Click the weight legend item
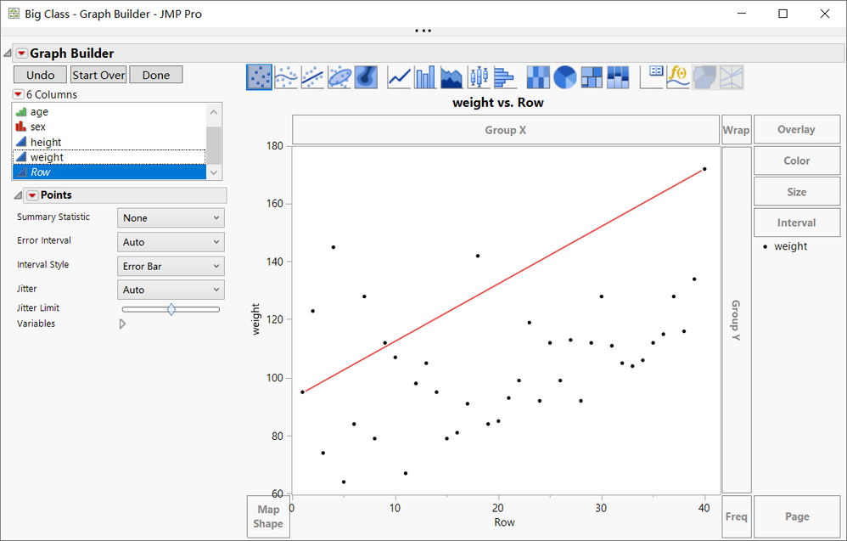847x541 pixels. 785,246
